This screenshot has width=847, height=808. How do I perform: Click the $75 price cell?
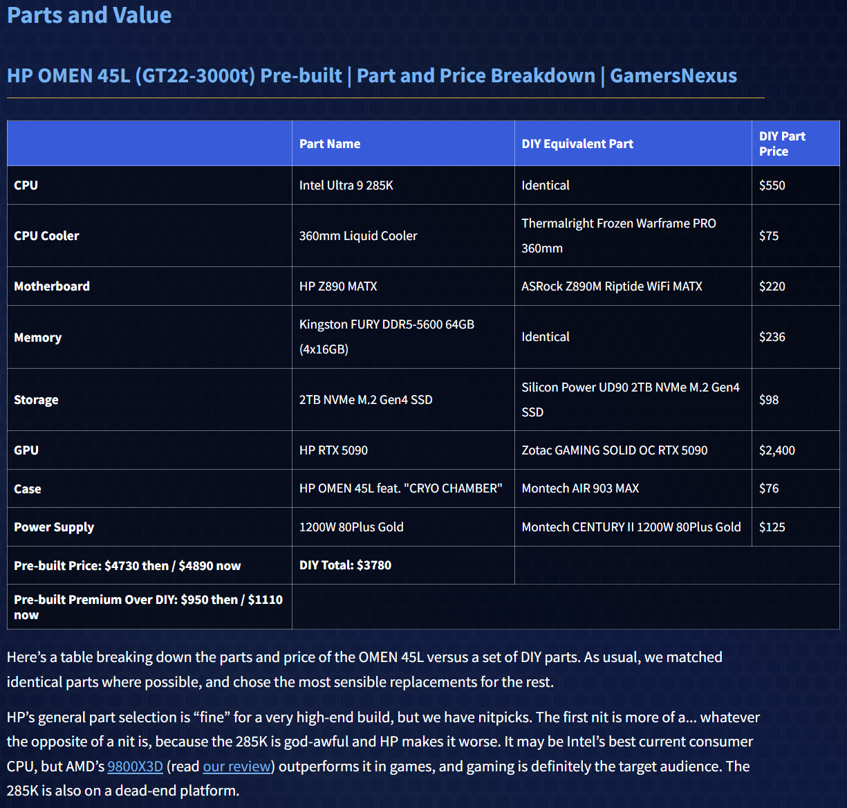click(795, 236)
